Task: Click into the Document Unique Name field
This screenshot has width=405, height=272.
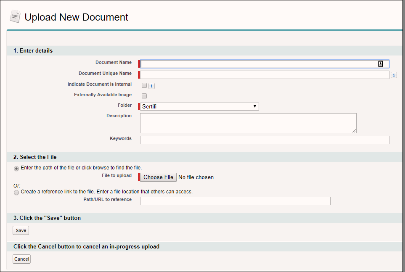Action: click(x=264, y=75)
